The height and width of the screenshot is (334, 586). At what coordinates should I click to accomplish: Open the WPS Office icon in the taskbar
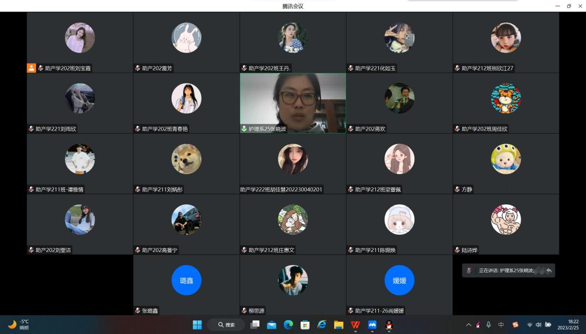click(356, 325)
